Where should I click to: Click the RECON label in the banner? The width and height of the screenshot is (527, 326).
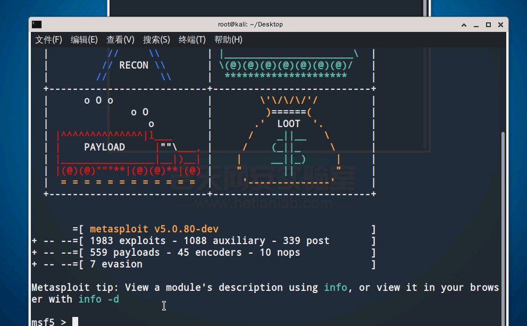tap(134, 65)
